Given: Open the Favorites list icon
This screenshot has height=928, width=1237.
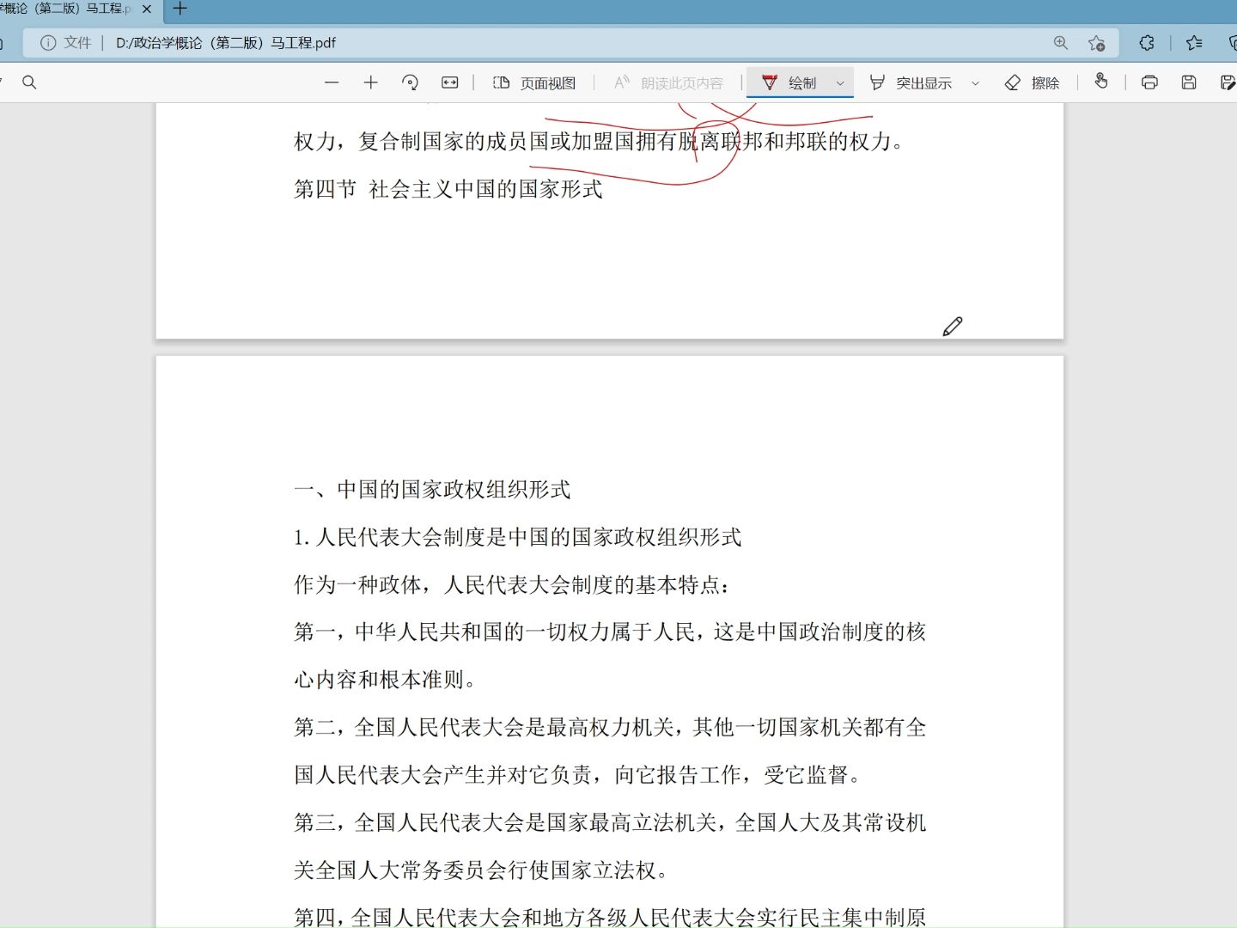Looking at the screenshot, I should coord(1194,43).
